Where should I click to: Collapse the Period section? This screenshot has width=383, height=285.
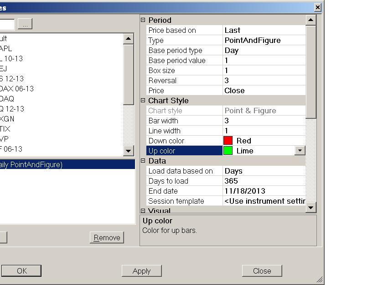click(x=143, y=20)
